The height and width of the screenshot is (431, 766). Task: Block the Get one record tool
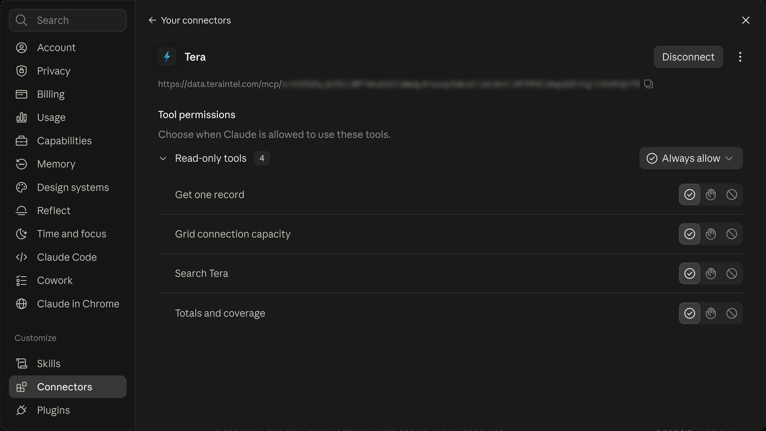pyautogui.click(x=732, y=194)
